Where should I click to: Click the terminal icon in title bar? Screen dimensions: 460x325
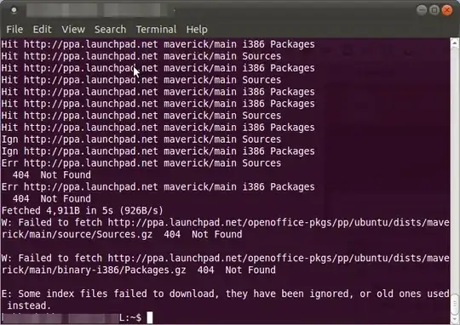[14, 10]
